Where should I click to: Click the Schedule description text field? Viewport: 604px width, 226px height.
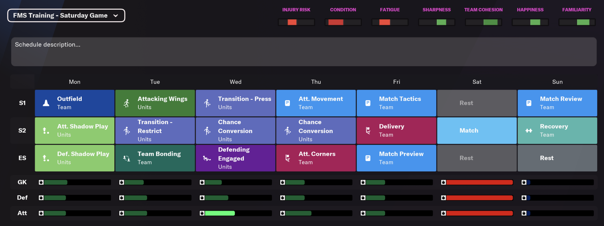[x=304, y=51]
